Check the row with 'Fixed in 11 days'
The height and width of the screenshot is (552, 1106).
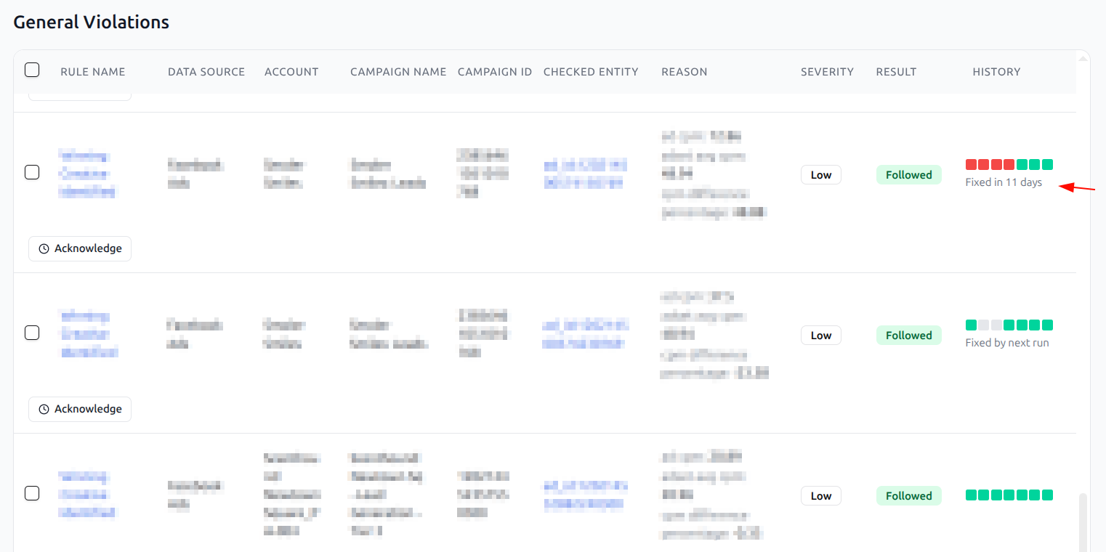tap(32, 172)
